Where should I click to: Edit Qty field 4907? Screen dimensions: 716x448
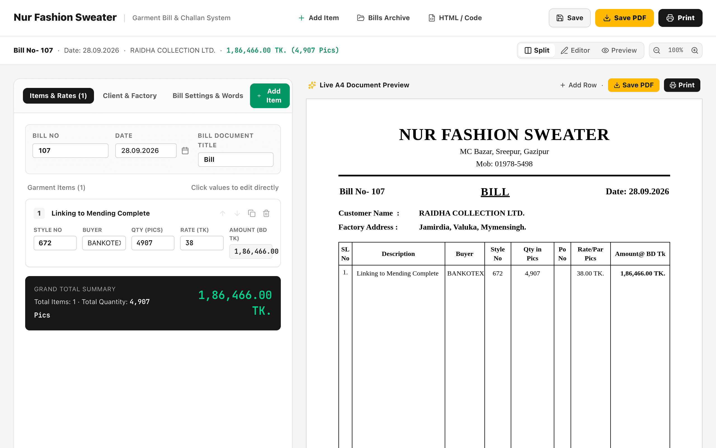[153, 243]
